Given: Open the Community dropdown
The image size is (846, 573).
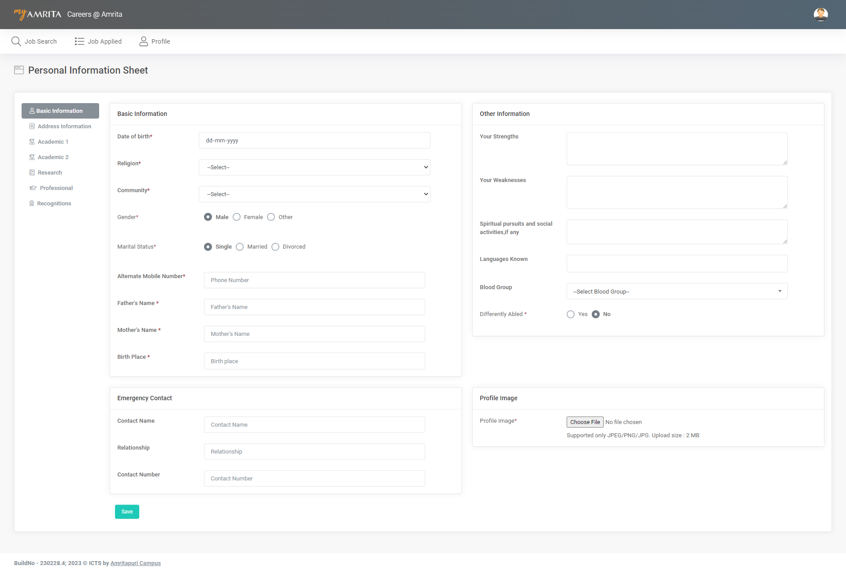Looking at the screenshot, I should pos(314,194).
